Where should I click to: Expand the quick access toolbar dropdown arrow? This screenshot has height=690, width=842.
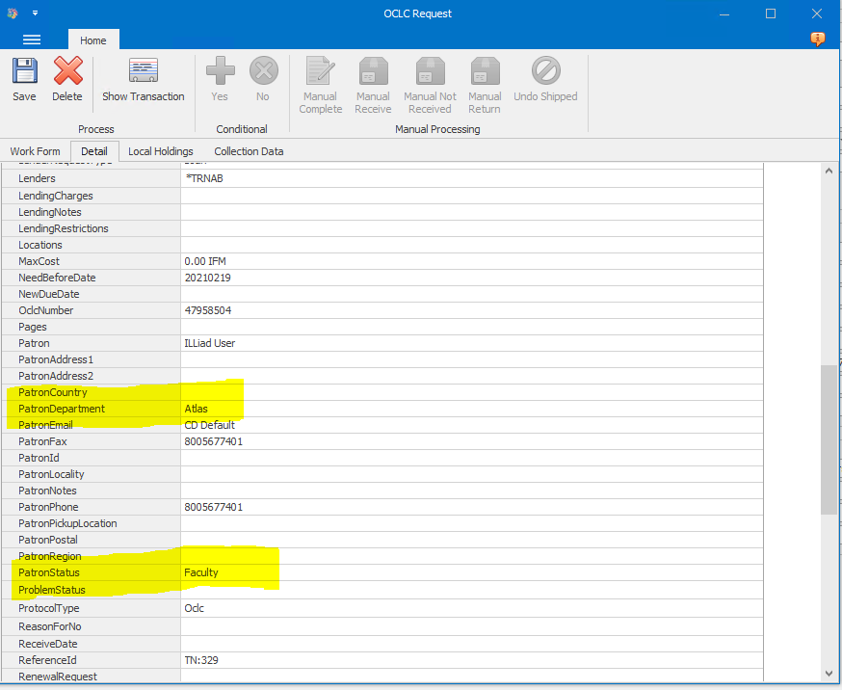click(35, 13)
